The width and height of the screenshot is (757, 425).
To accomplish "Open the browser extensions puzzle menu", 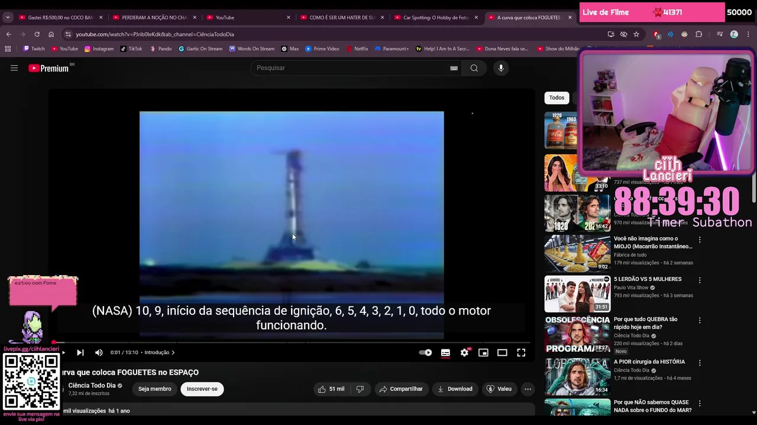I will coord(698,34).
